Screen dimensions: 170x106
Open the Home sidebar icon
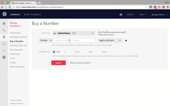(x=4, y=24)
